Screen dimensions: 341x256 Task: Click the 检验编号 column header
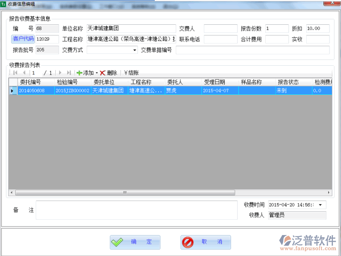tap(73, 82)
